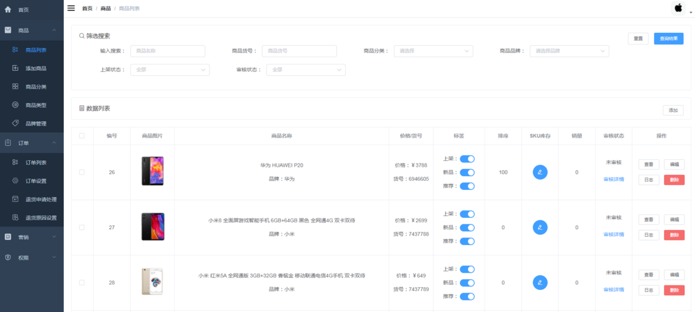Expand the 权限 sidebar section chevron
Image resolution: width=695 pixels, height=312 pixels.
coord(54,257)
